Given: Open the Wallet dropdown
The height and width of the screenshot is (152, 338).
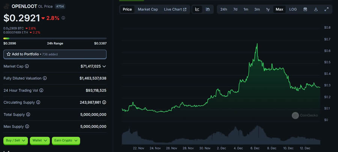Looking at the screenshot, I should (40, 140).
